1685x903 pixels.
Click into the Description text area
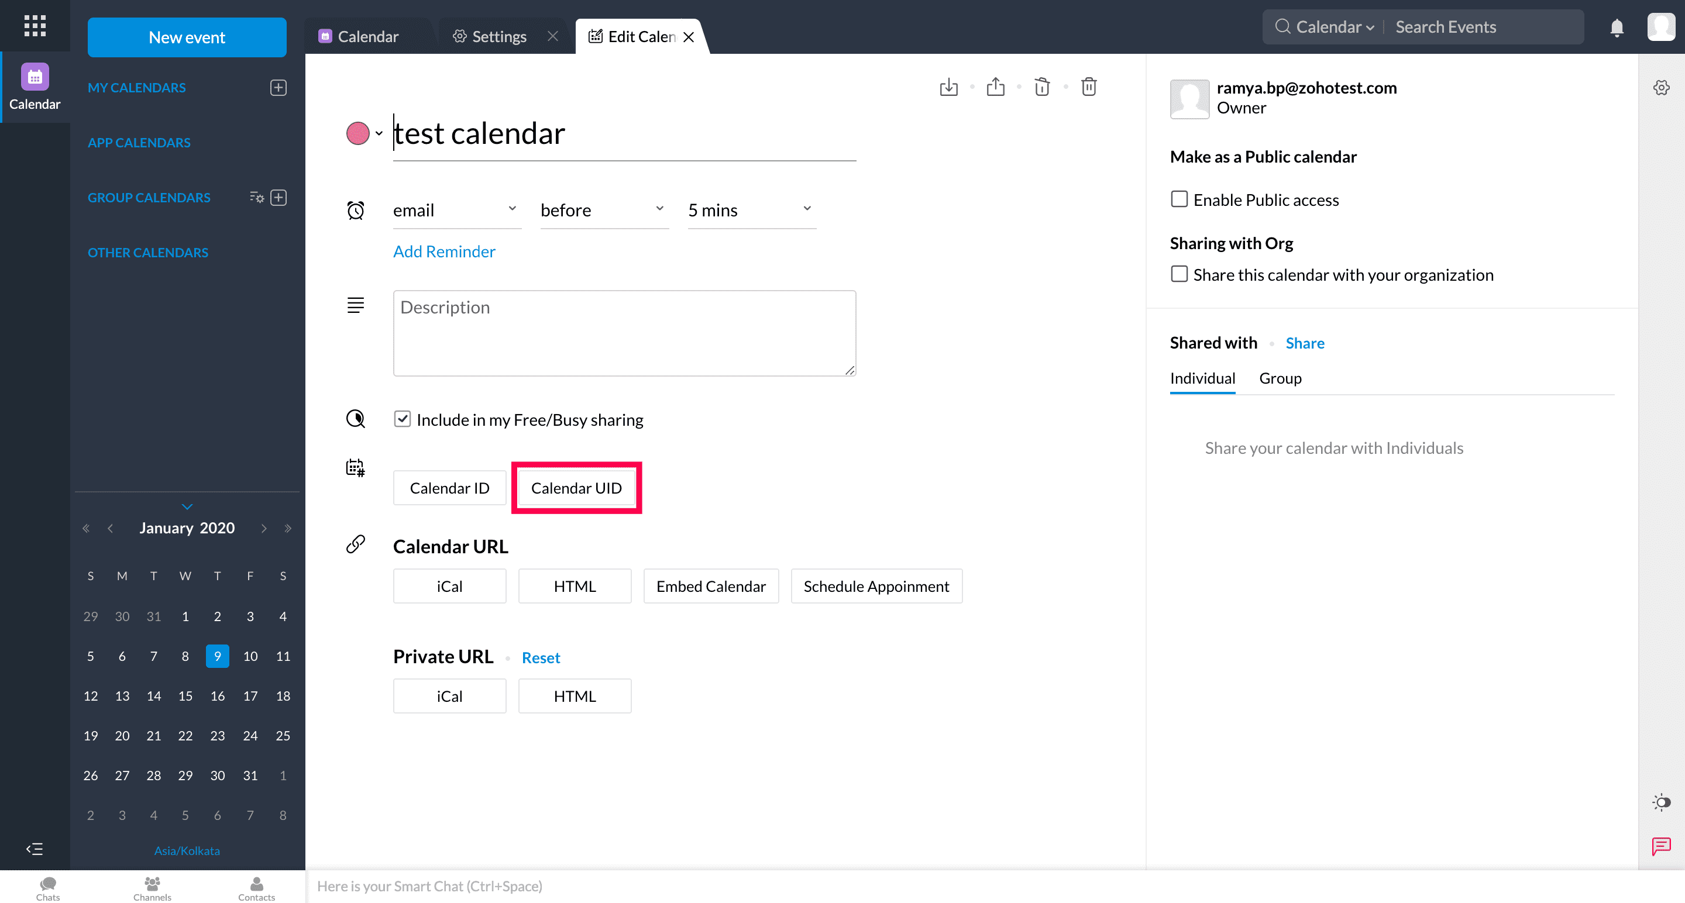pyautogui.click(x=624, y=333)
